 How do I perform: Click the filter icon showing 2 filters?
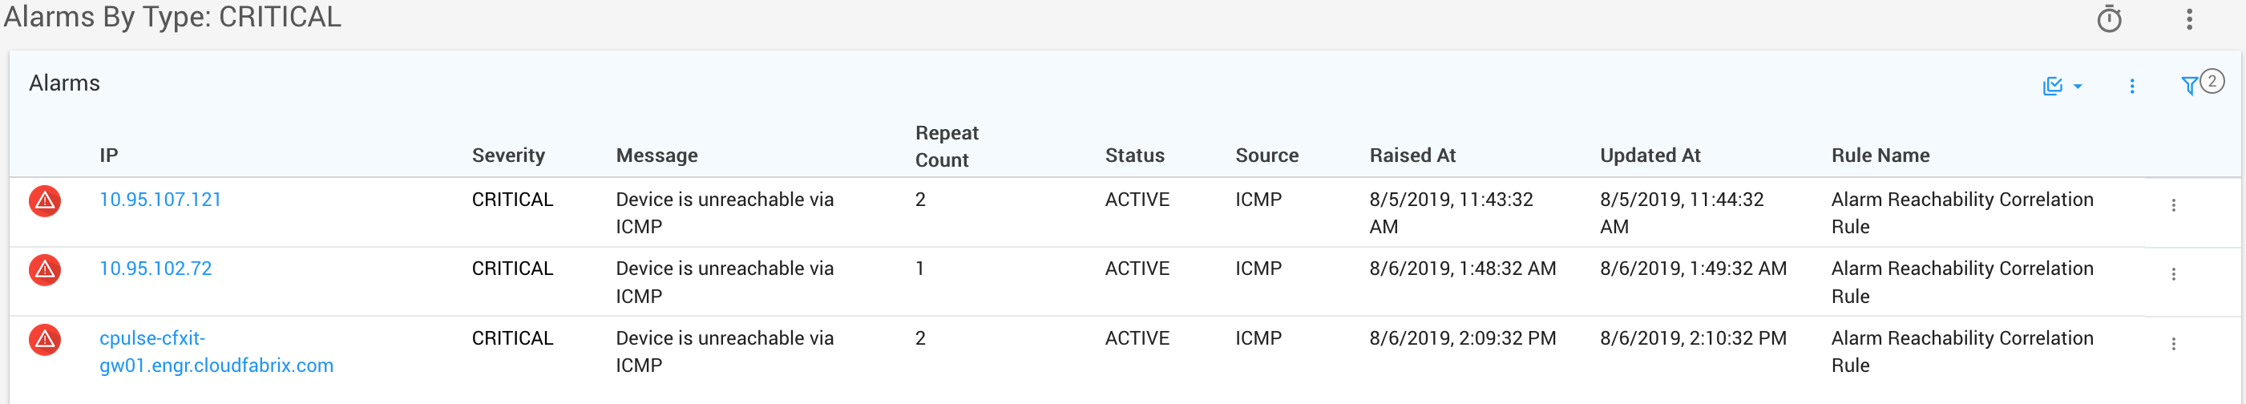click(2189, 86)
